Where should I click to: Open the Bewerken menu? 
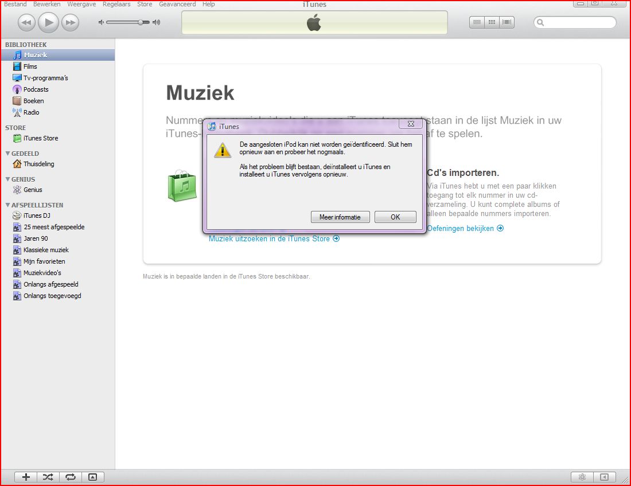(x=46, y=4)
